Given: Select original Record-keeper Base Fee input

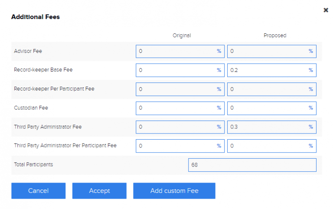Looking at the screenshot, I should coord(176,70).
